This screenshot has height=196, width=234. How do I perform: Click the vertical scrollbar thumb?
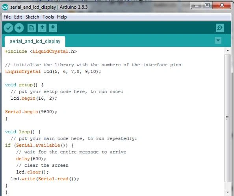(x=228, y=118)
